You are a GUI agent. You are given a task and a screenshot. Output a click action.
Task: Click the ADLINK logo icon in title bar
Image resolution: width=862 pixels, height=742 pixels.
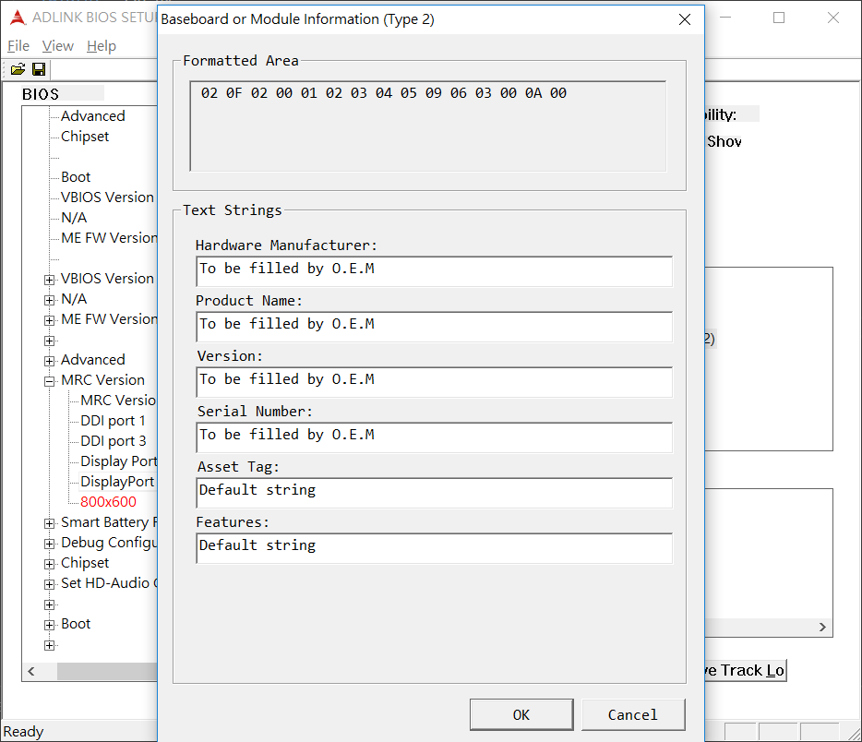click(18, 18)
